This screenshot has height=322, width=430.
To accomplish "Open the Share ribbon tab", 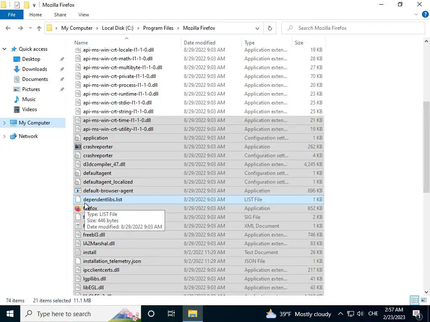I will (x=60, y=15).
